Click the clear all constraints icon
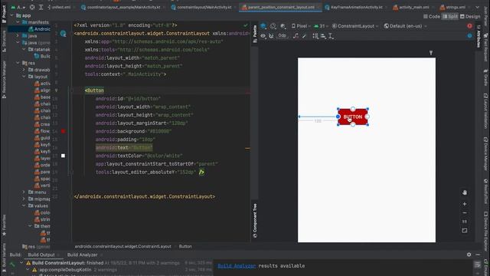The width and height of the screenshot is (490, 276). tap(296, 36)
